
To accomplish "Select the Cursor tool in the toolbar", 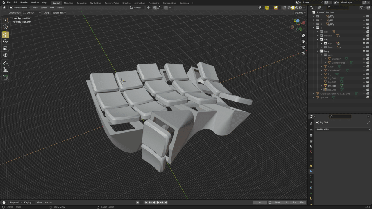I will 5,27.
